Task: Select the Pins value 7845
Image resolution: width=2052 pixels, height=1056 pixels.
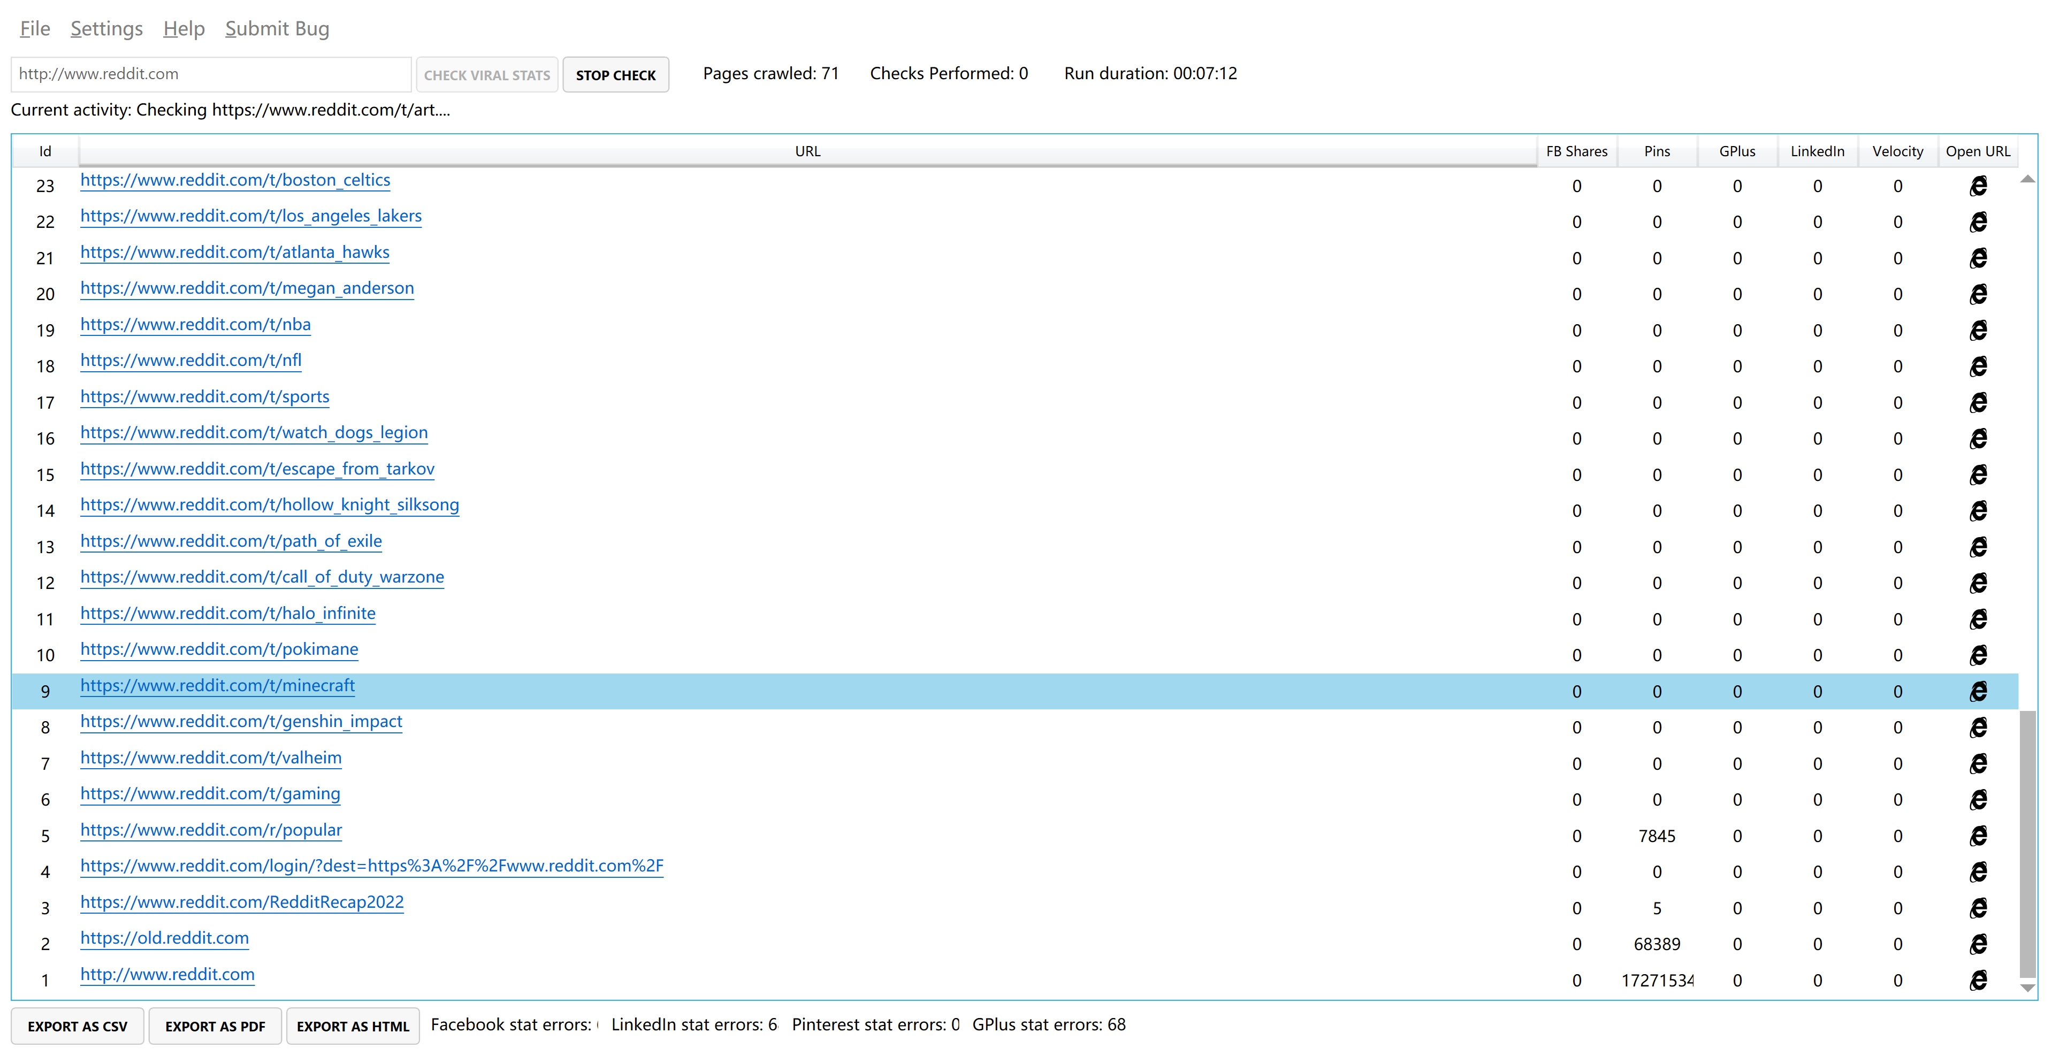Action: tap(1657, 836)
